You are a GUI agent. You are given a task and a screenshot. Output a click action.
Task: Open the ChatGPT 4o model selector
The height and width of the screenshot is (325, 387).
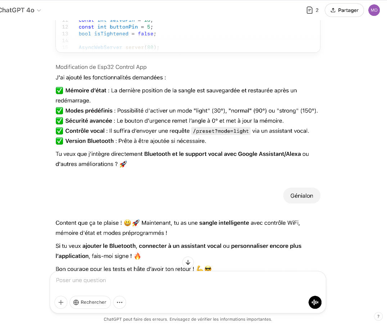click(x=20, y=10)
